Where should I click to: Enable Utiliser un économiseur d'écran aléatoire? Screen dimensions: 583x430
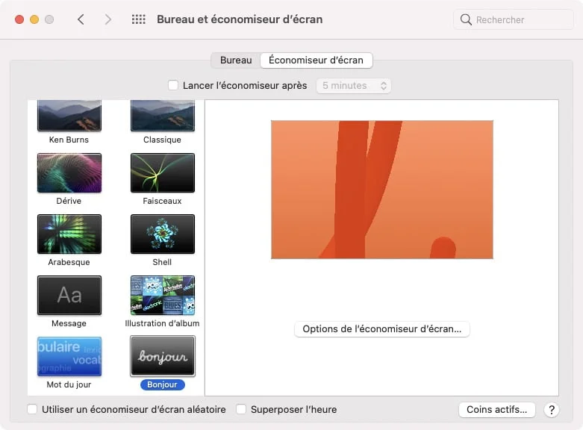(x=32, y=410)
